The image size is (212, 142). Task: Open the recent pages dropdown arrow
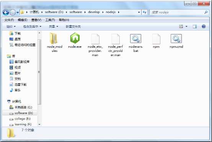pyautogui.click(x=18, y=13)
